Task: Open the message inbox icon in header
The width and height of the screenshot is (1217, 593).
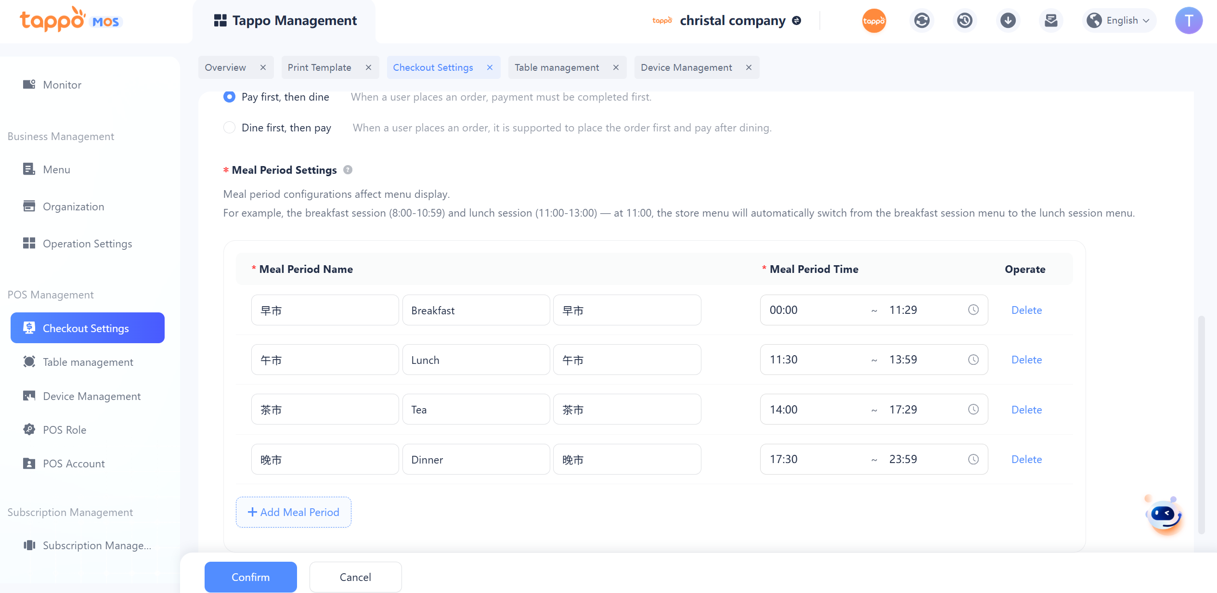Action: coord(1051,21)
